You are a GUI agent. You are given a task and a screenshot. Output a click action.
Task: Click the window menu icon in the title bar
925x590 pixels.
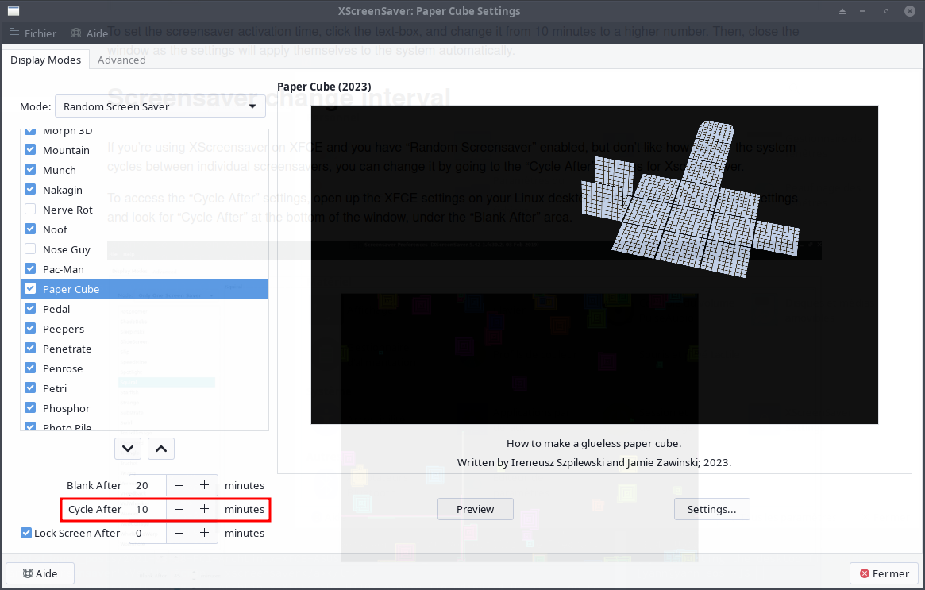coord(13,11)
